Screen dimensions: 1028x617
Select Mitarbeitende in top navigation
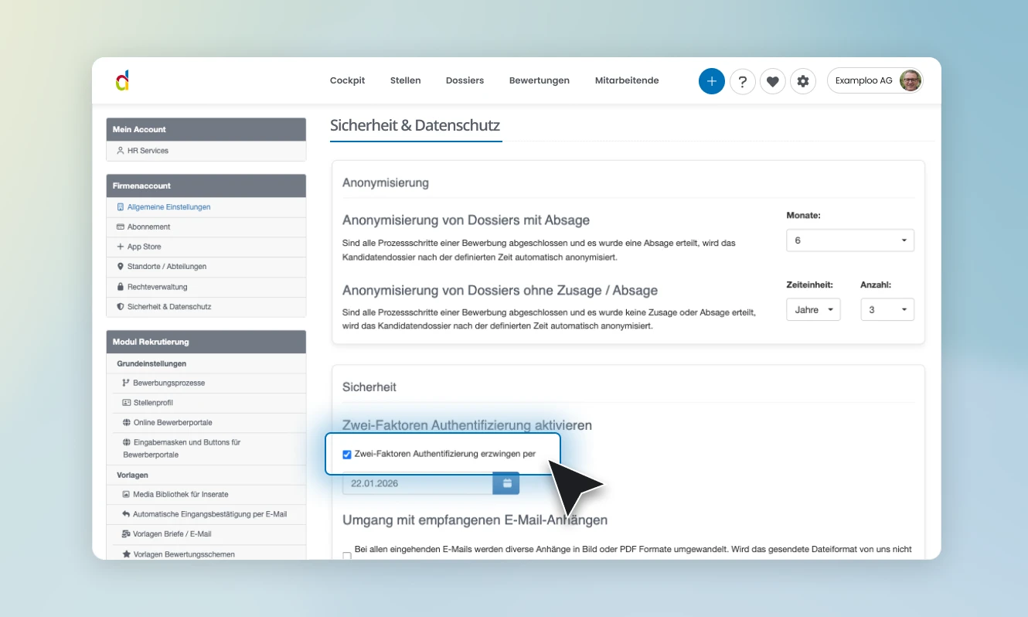pos(627,80)
